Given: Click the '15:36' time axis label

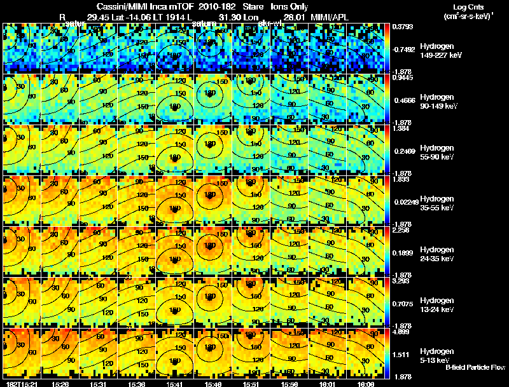Looking at the screenshot, I should click(x=137, y=384).
